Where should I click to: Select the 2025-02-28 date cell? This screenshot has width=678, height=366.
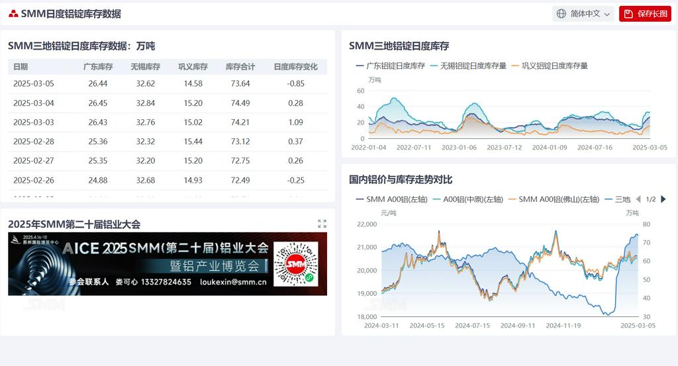[34, 141]
